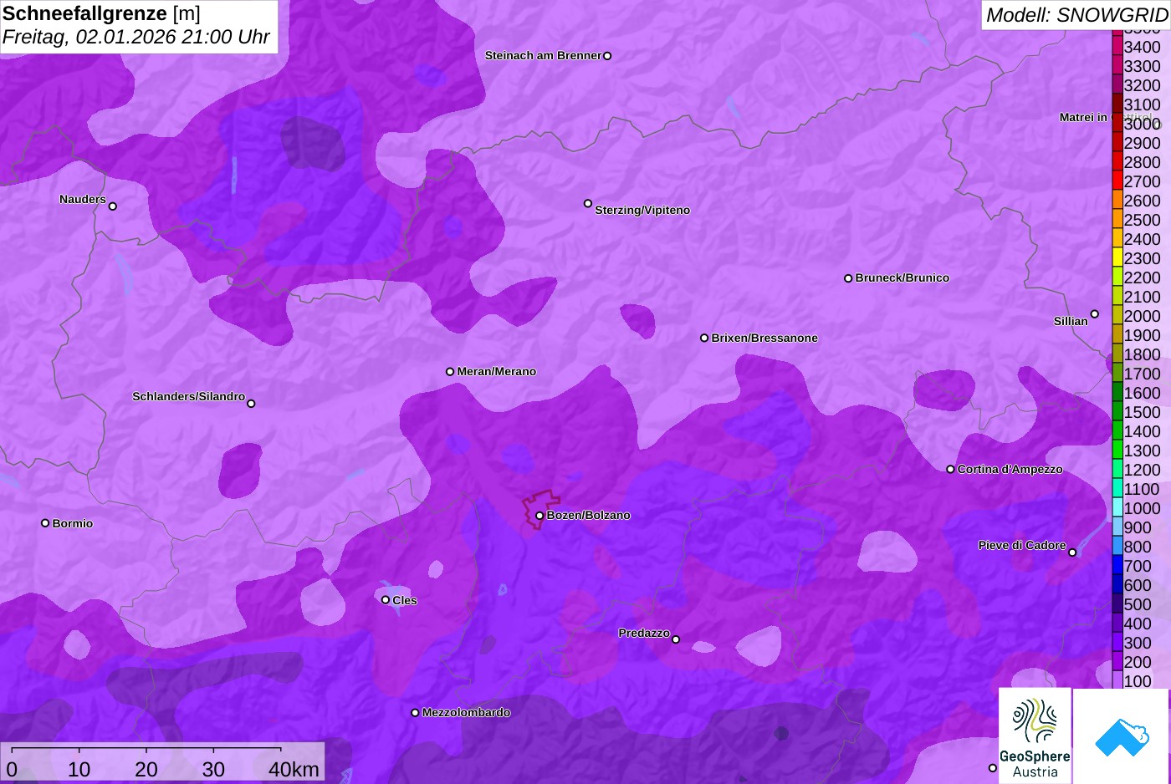1171x784 pixels.
Task: Click the 2300 m yellow legend swatch
Action: (x=1117, y=257)
